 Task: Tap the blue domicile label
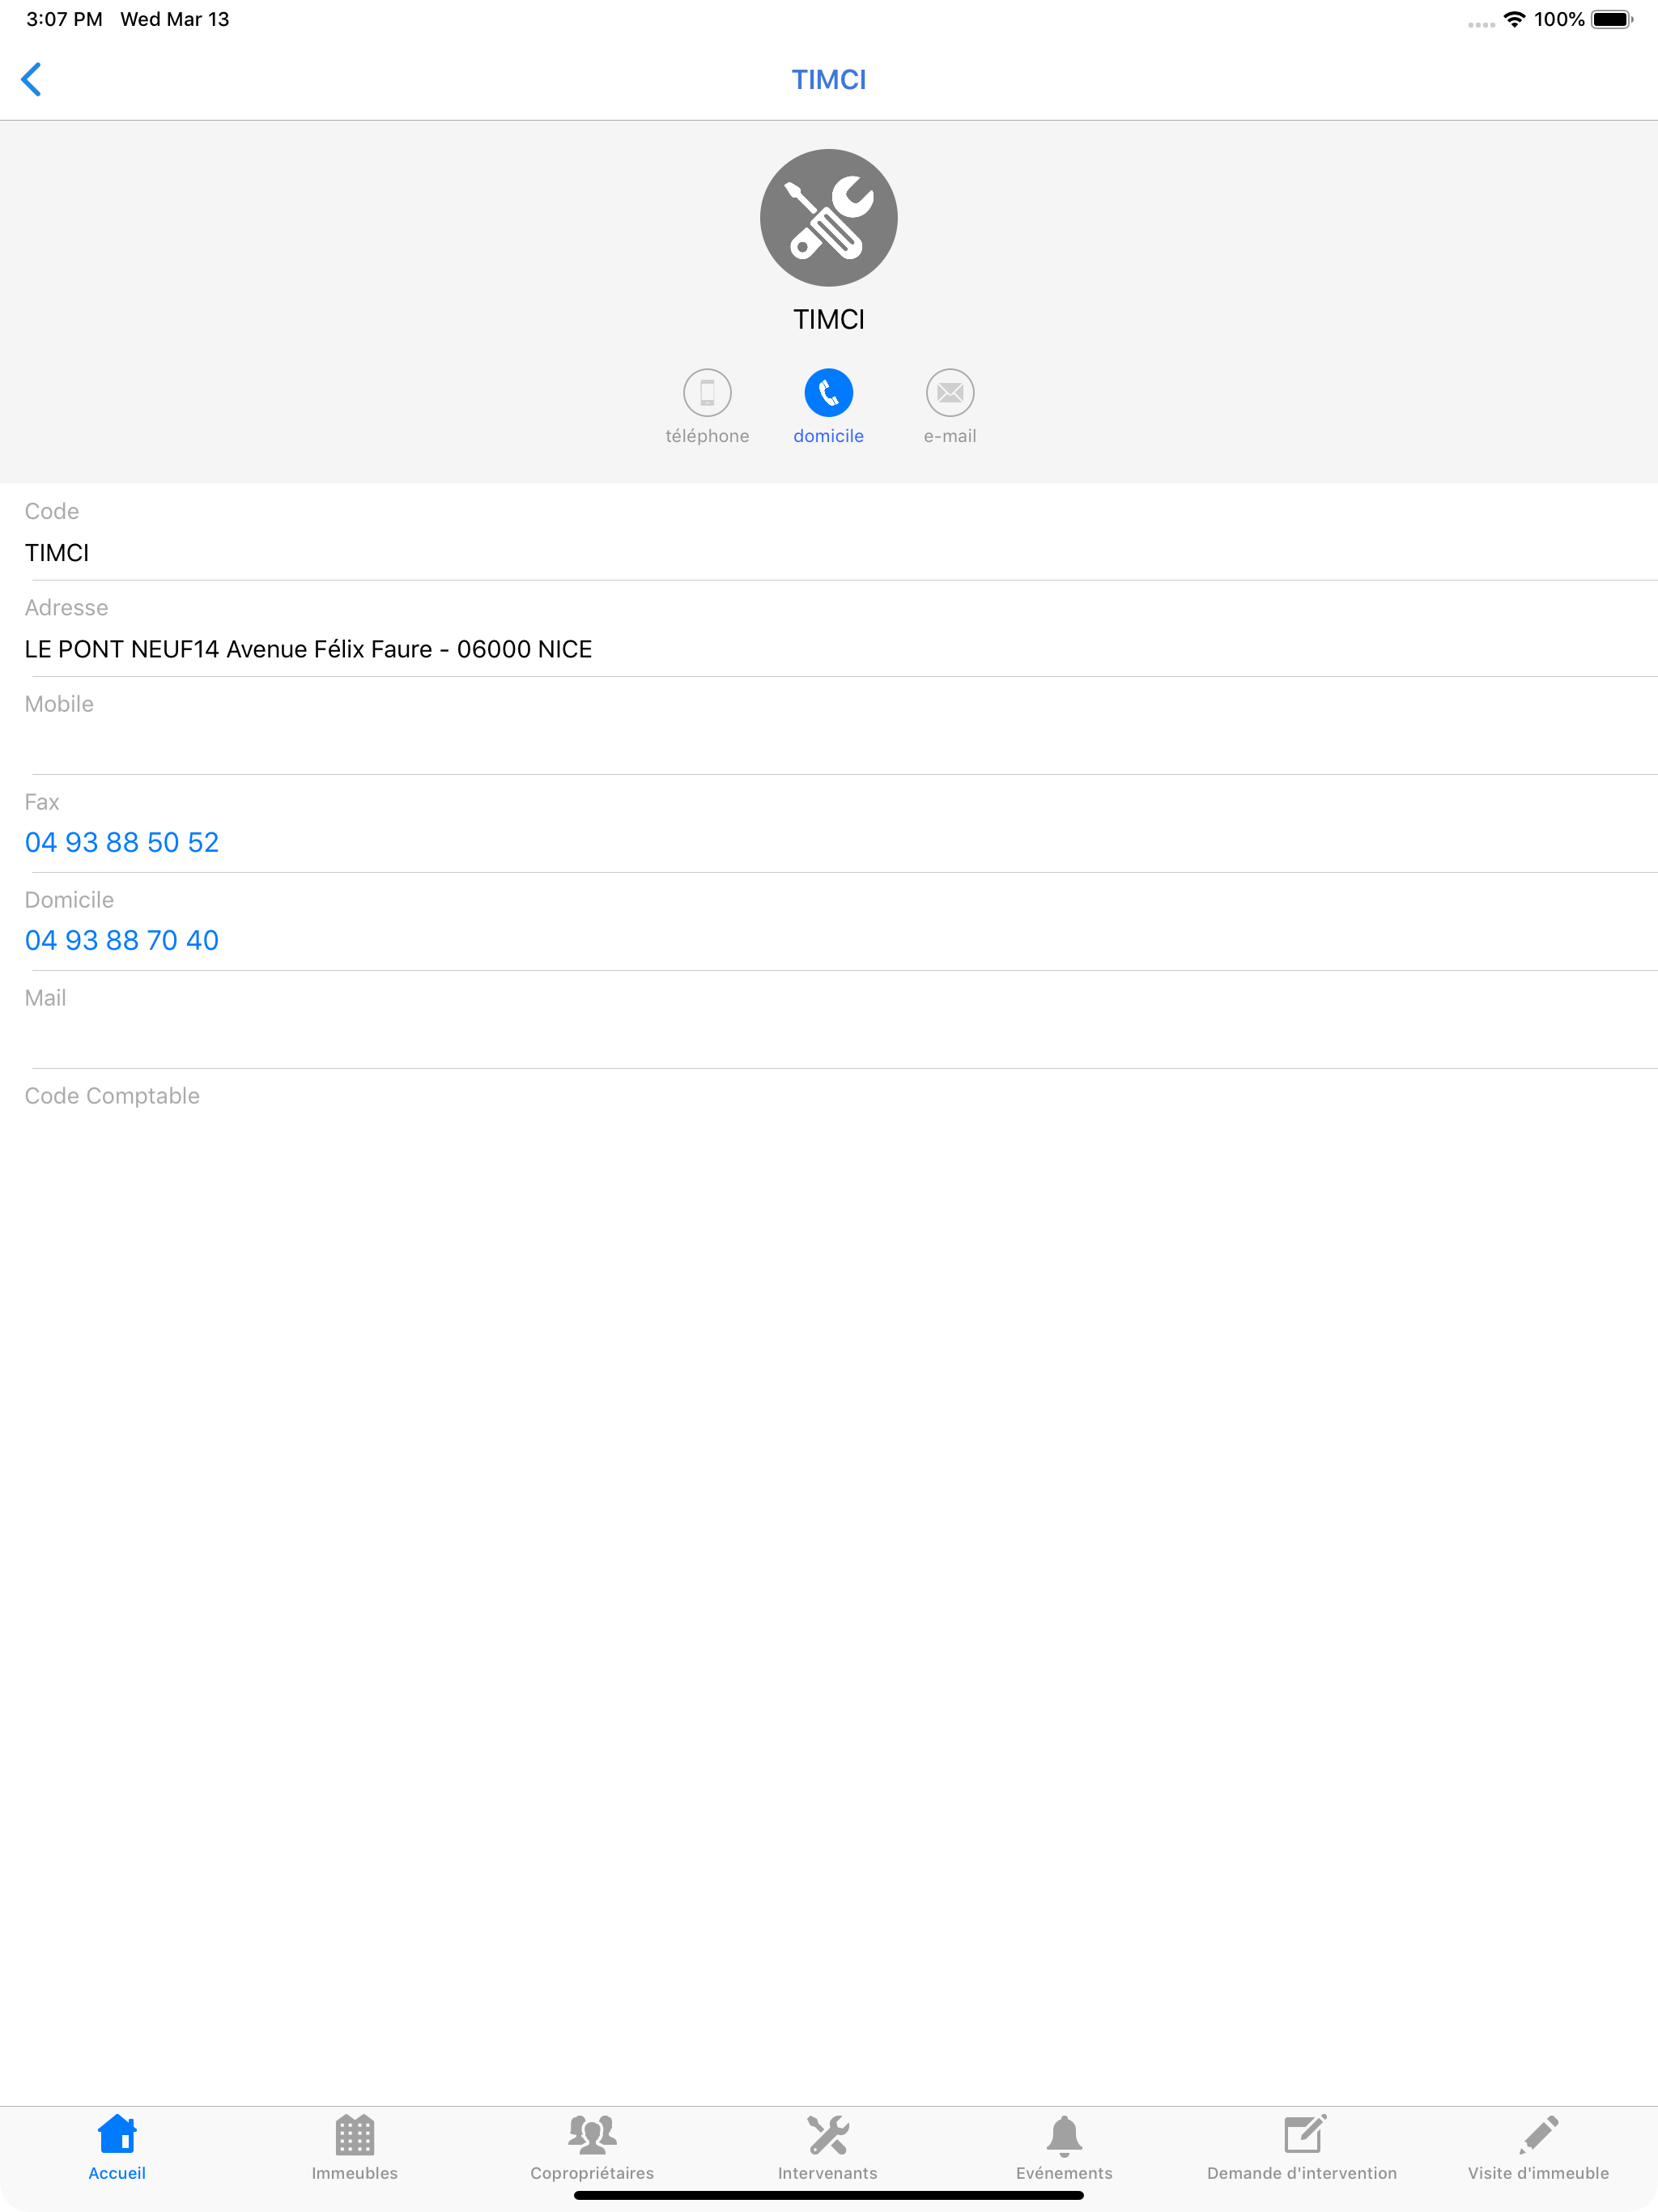pos(828,436)
